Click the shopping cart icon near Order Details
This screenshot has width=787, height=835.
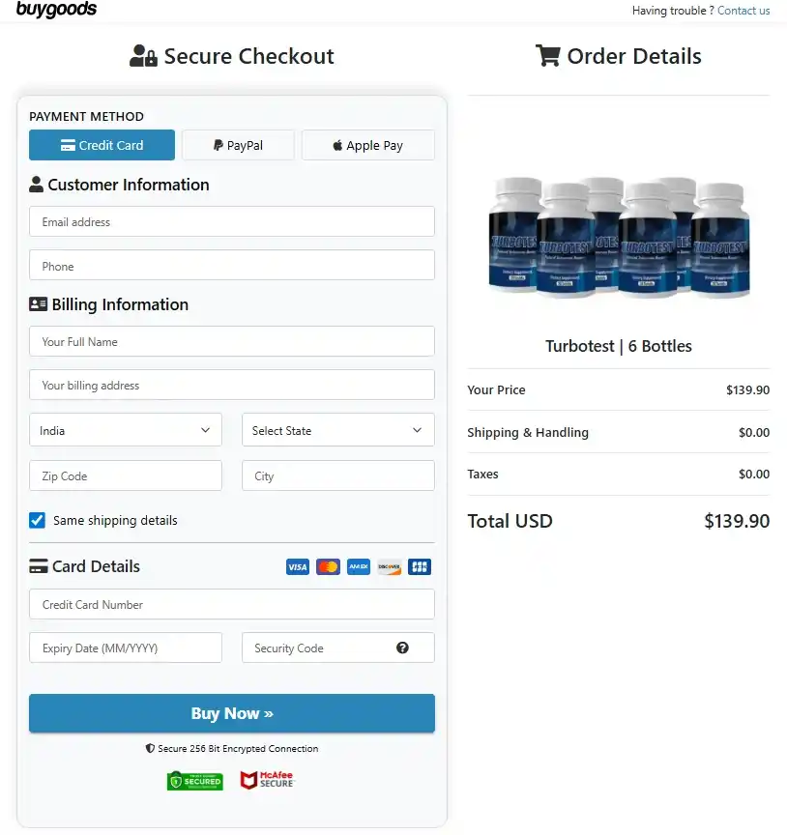point(548,55)
